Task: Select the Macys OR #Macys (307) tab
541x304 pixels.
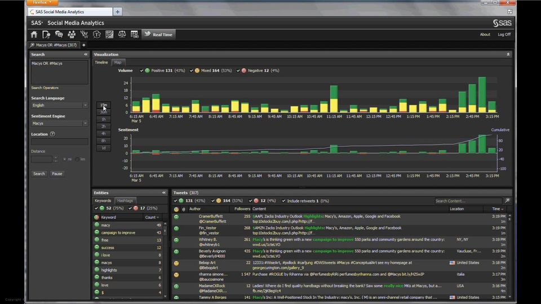Action: 53,45
